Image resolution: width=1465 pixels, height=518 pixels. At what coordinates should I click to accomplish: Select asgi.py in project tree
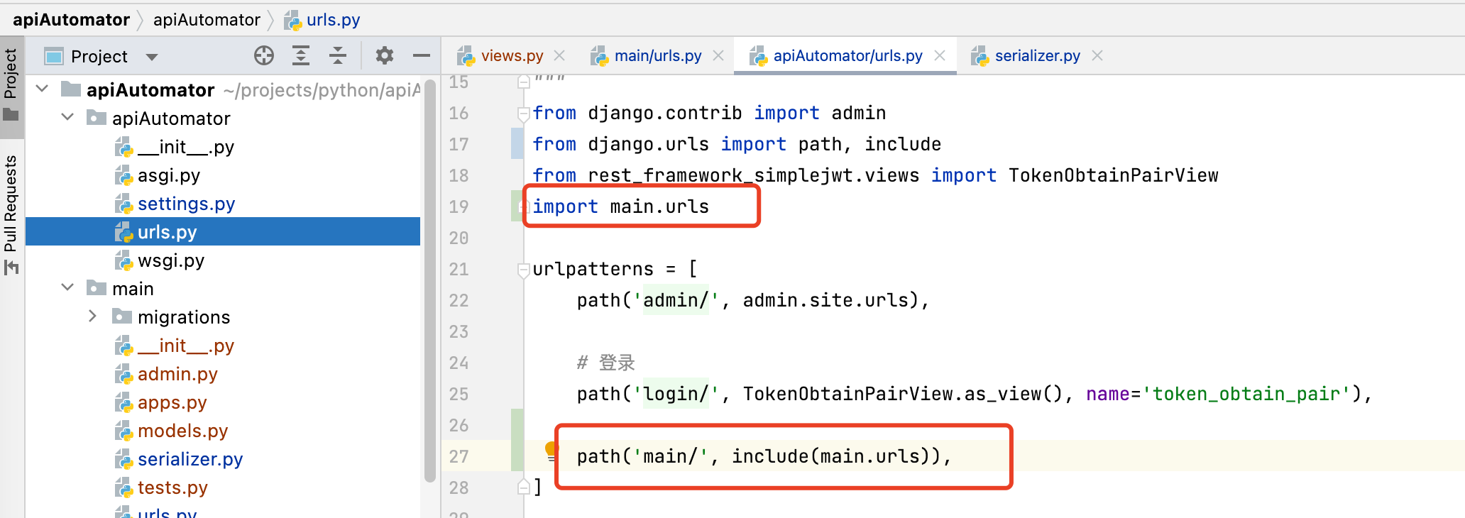point(169,175)
